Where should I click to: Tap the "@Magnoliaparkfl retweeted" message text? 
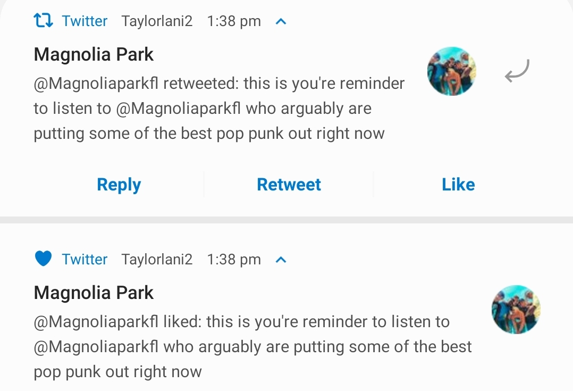tap(219, 109)
